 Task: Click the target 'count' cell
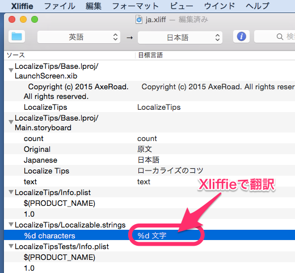pyautogui.click(x=147, y=138)
